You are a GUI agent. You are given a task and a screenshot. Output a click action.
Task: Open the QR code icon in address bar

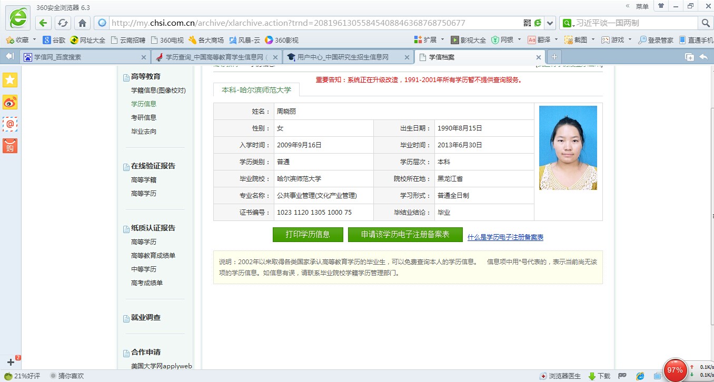click(x=527, y=23)
